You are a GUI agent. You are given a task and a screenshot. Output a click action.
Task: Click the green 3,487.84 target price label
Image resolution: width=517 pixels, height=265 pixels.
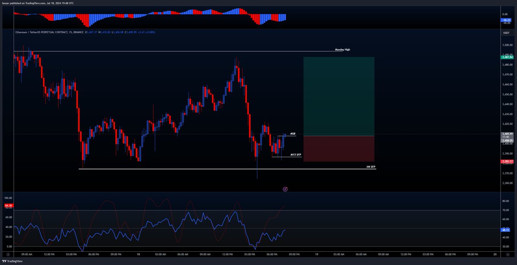tap(507, 57)
